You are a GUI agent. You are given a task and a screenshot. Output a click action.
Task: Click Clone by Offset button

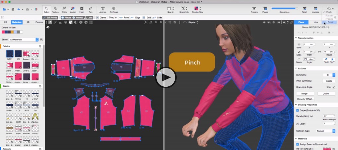point(305,99)
